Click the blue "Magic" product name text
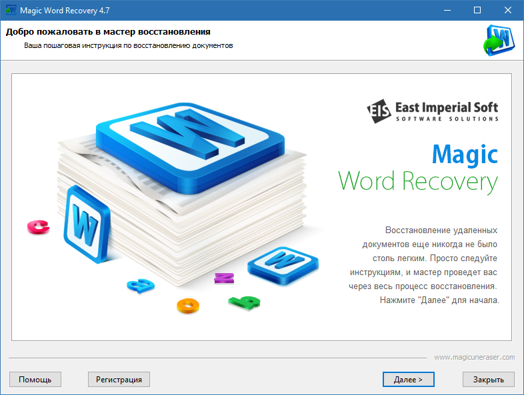 pyautogui.click(x=465, y=155)
